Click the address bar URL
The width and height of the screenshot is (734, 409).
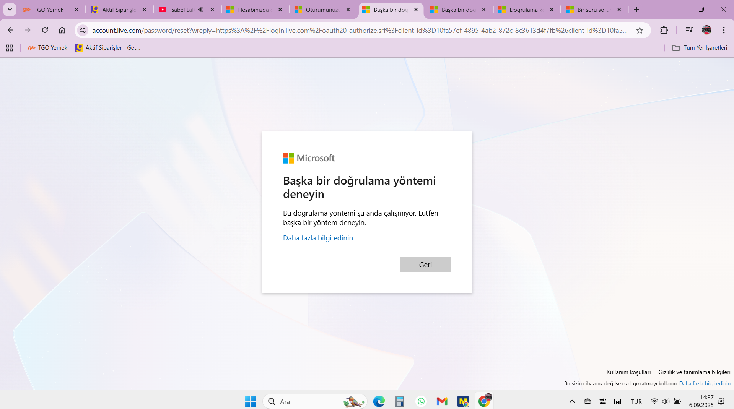(x=360, y=30)
